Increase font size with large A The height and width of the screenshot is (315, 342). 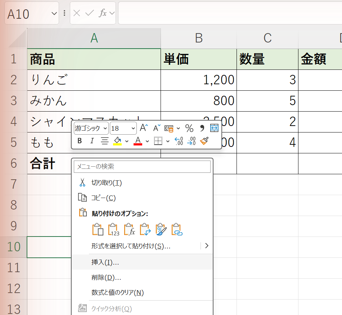(144, 128)
